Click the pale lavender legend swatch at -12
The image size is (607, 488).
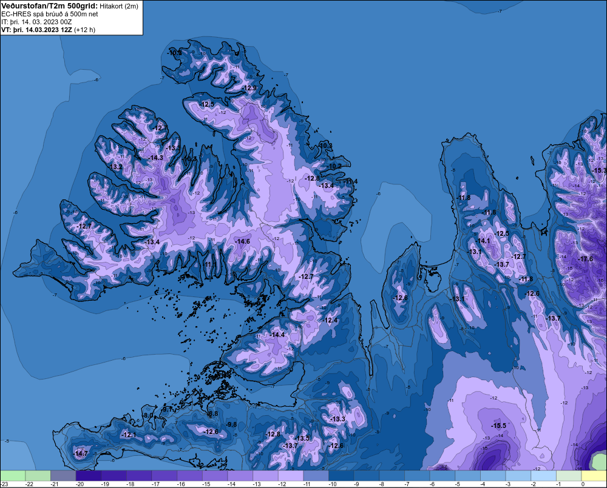(291, 475)
